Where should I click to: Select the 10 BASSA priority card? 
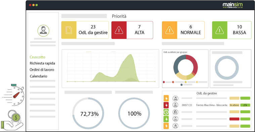pyautogui.click(x=232, y=30)
